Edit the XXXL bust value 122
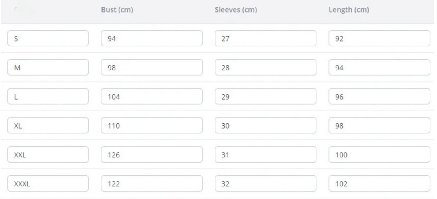This screenshot has width=437, height=199. 152,184
